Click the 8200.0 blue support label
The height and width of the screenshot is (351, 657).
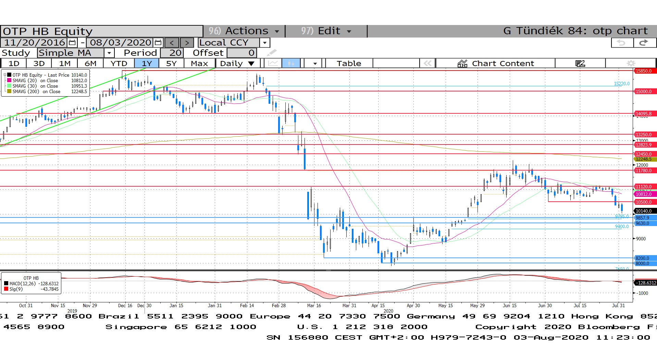coord(645,258)
